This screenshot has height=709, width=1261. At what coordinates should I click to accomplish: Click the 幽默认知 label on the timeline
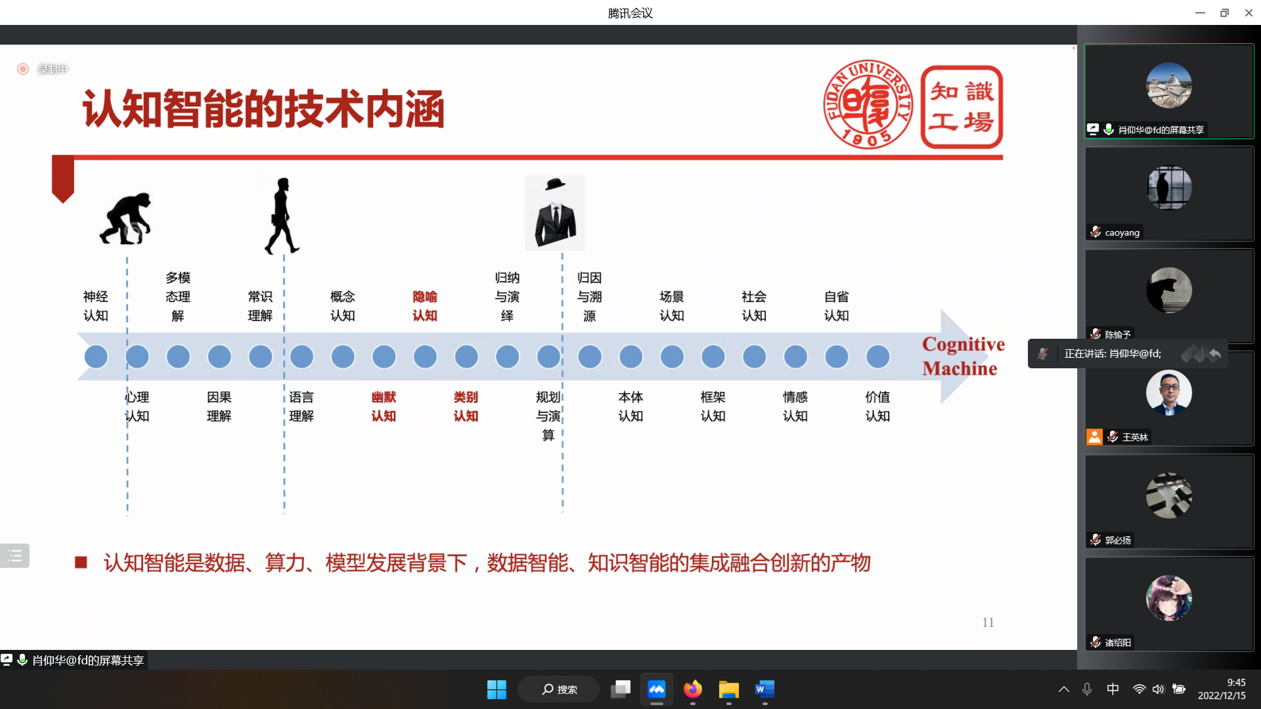click(x=384, y=406)
